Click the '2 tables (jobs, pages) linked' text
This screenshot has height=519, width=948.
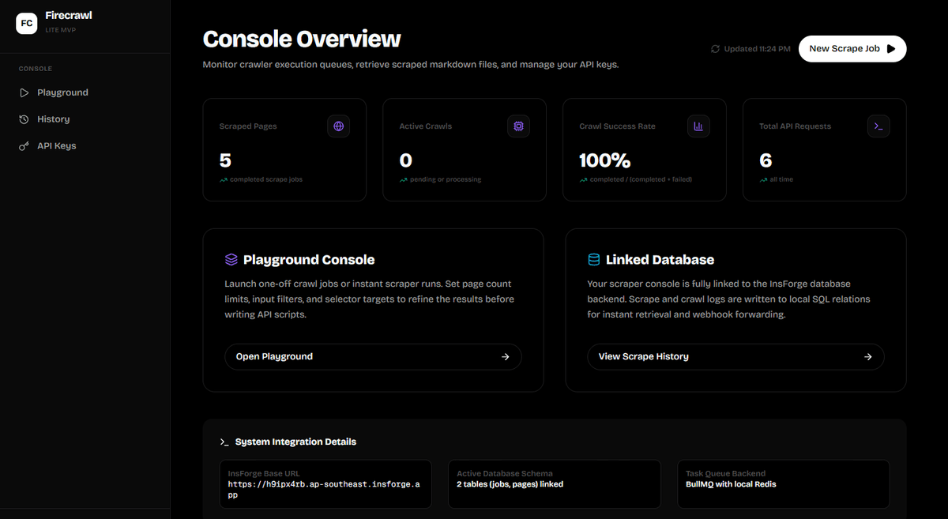click(x=510, y=484)
